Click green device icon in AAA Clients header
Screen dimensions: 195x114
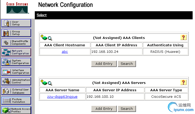pos(44,37)
